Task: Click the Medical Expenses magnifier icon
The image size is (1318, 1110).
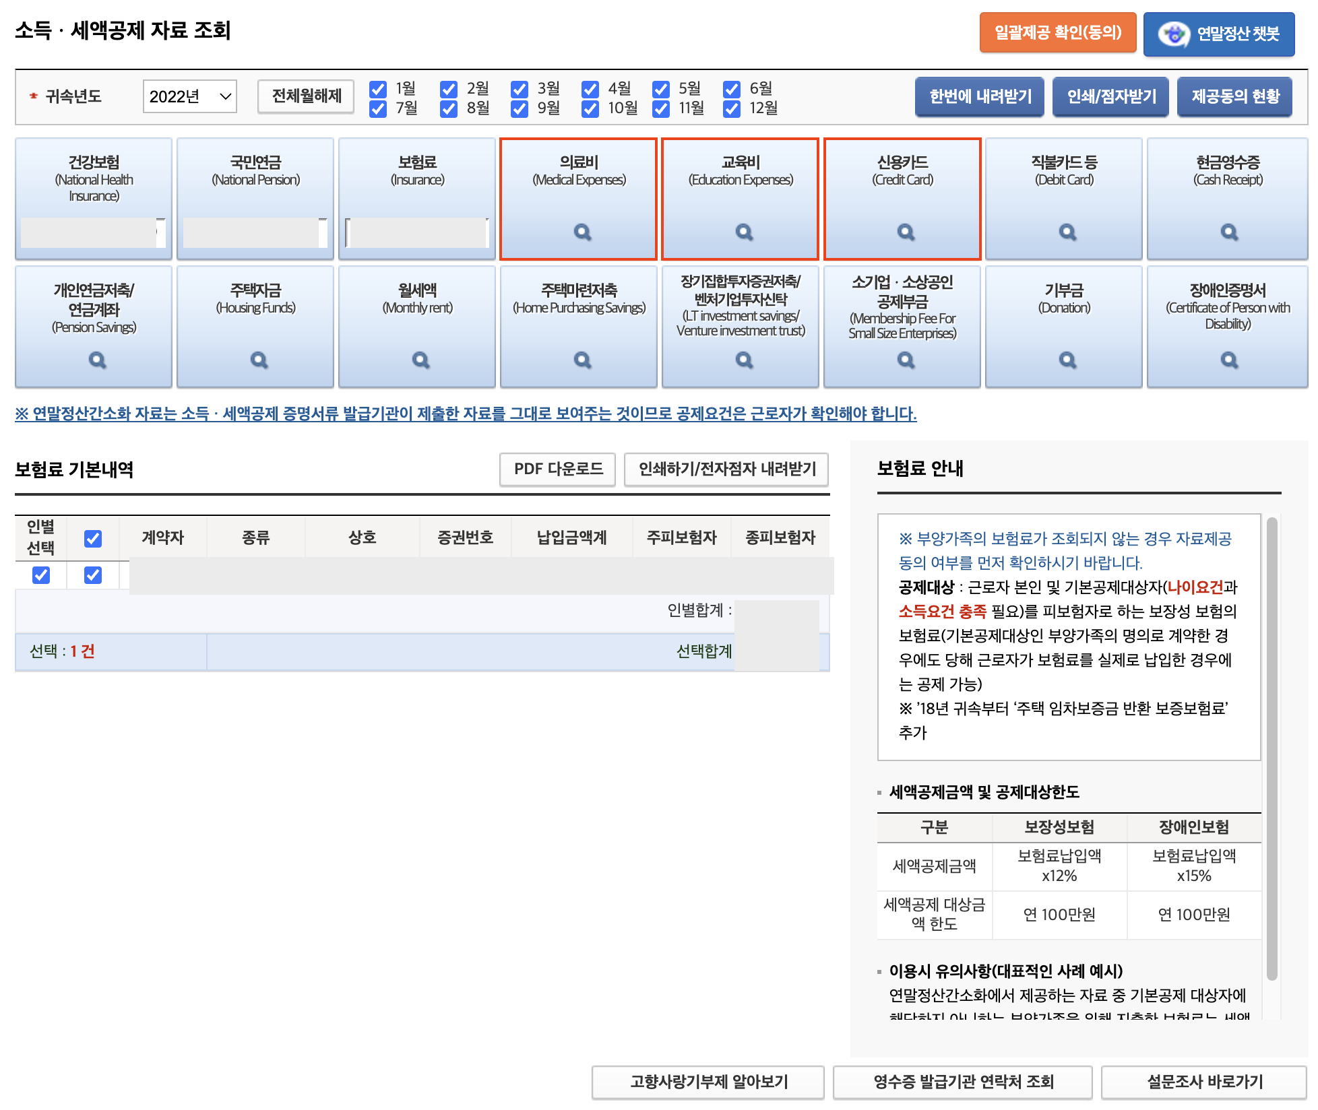Action: (582, 232)
